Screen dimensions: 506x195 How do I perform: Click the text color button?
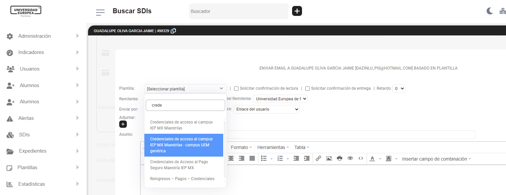[372, 159]
